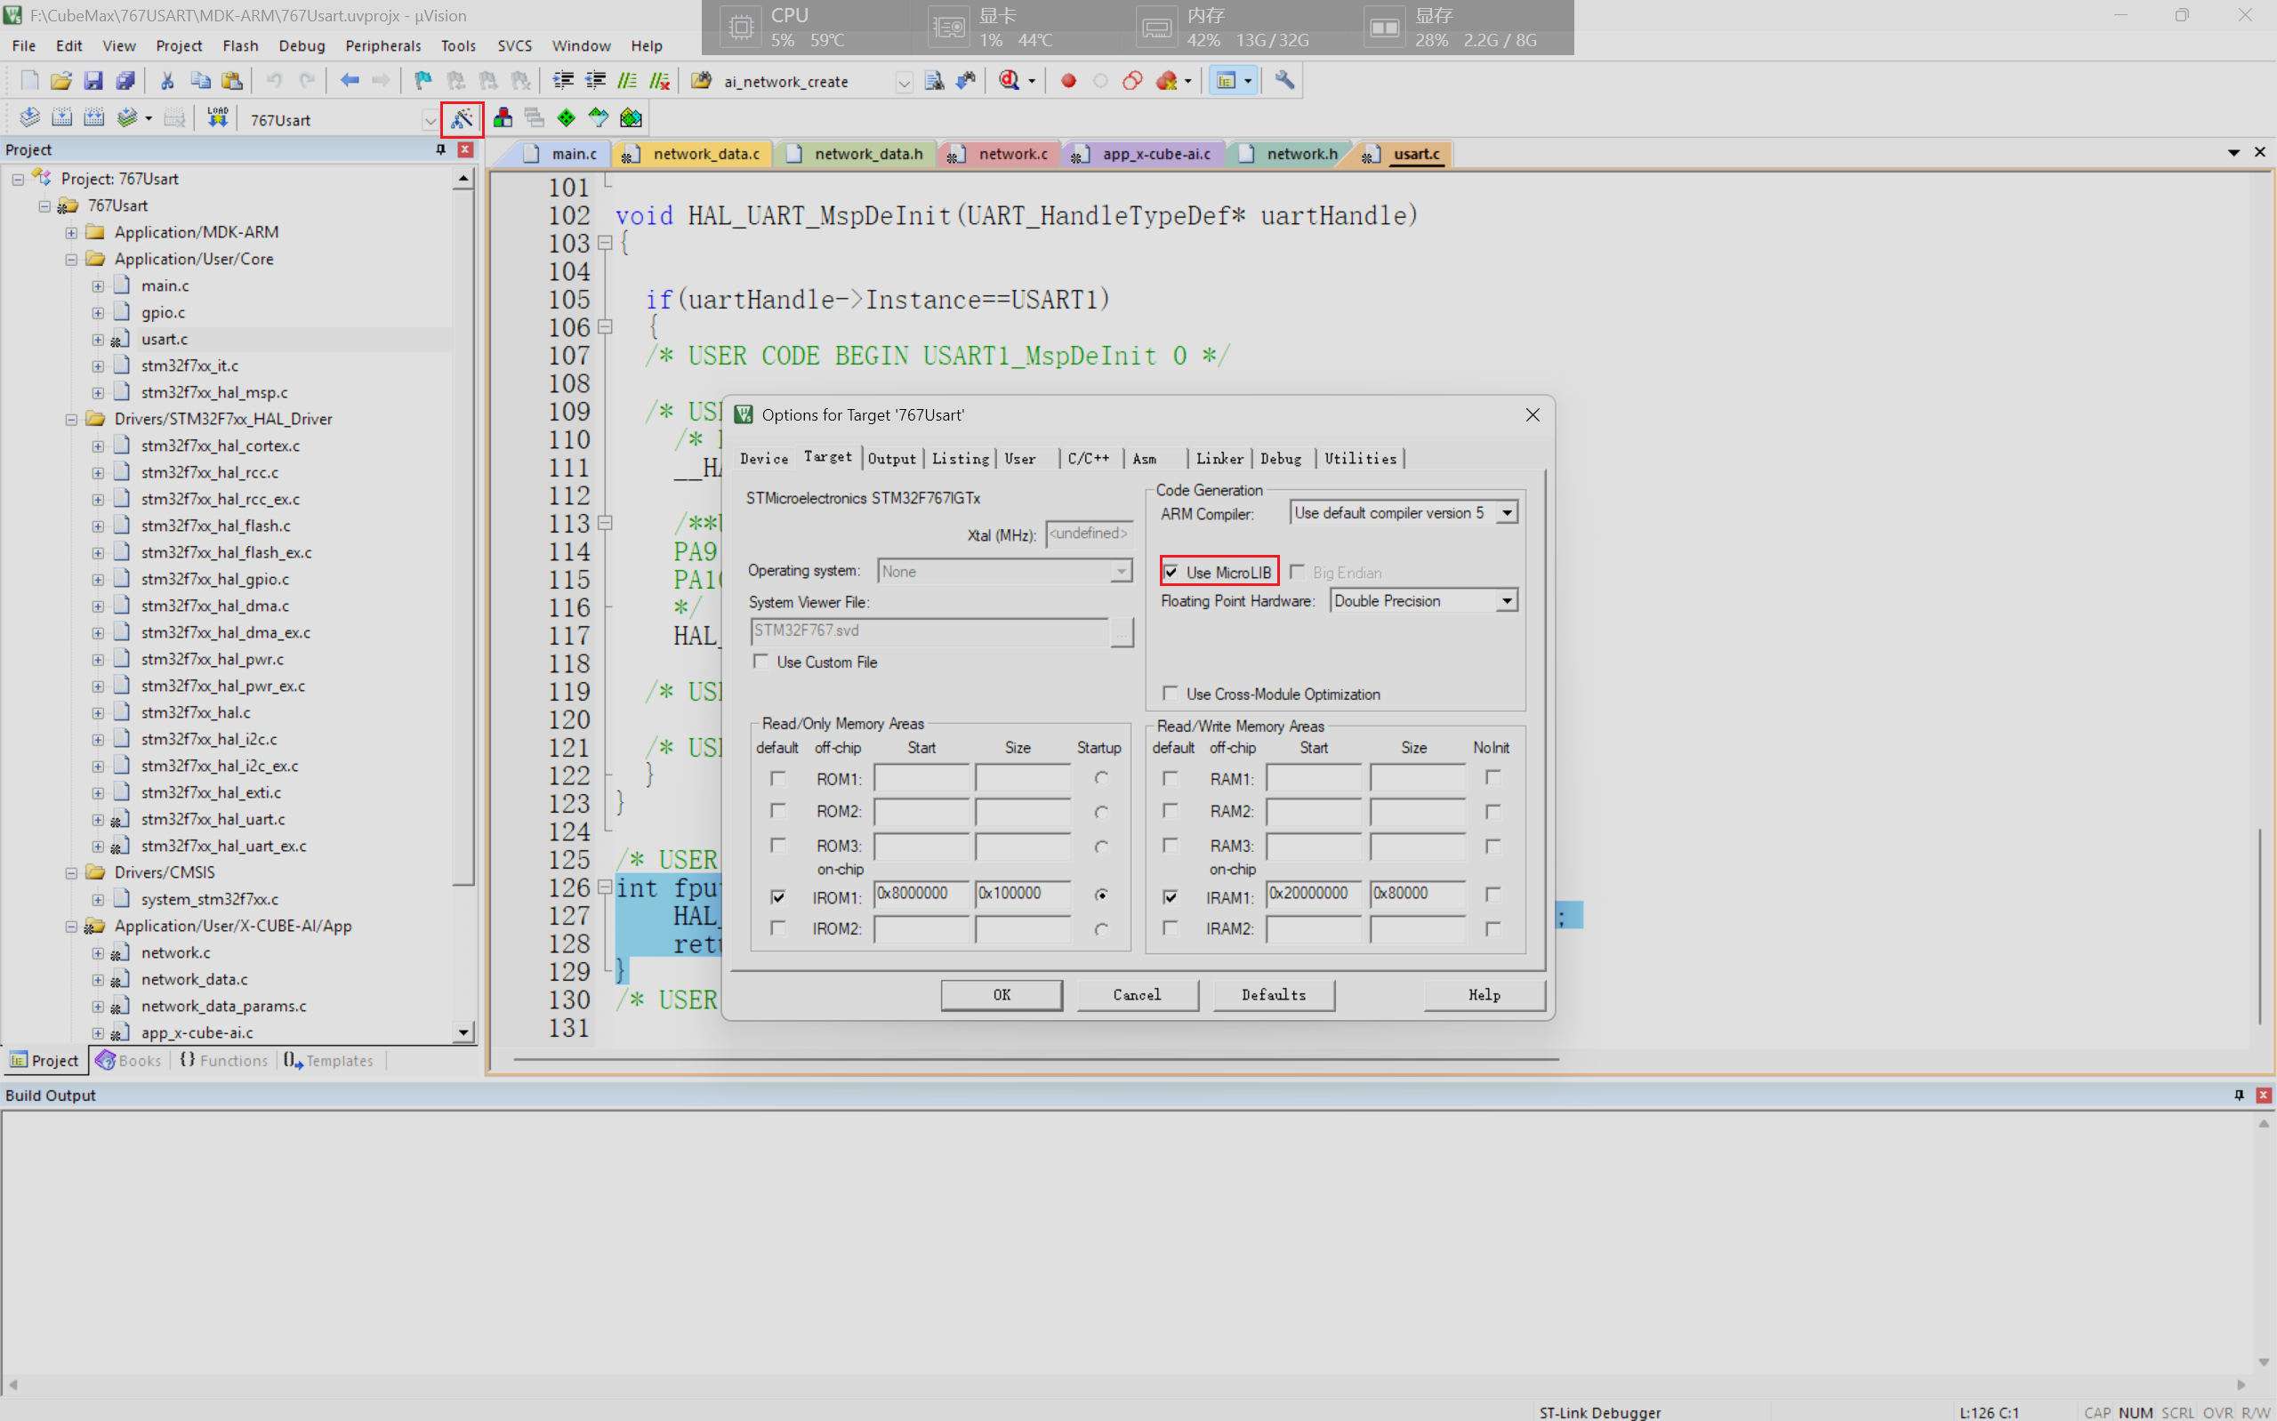The width and height of the screenshot is (2277, 1421).
Task: Open Manage Project Items colored blocks icon
Action: tap(503, 118)
